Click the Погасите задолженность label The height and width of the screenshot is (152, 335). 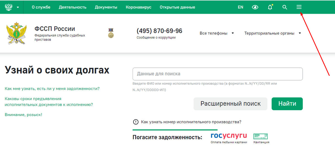(167, 137)
